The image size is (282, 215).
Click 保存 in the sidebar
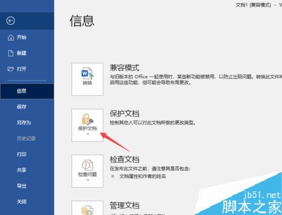click(27, 107)
